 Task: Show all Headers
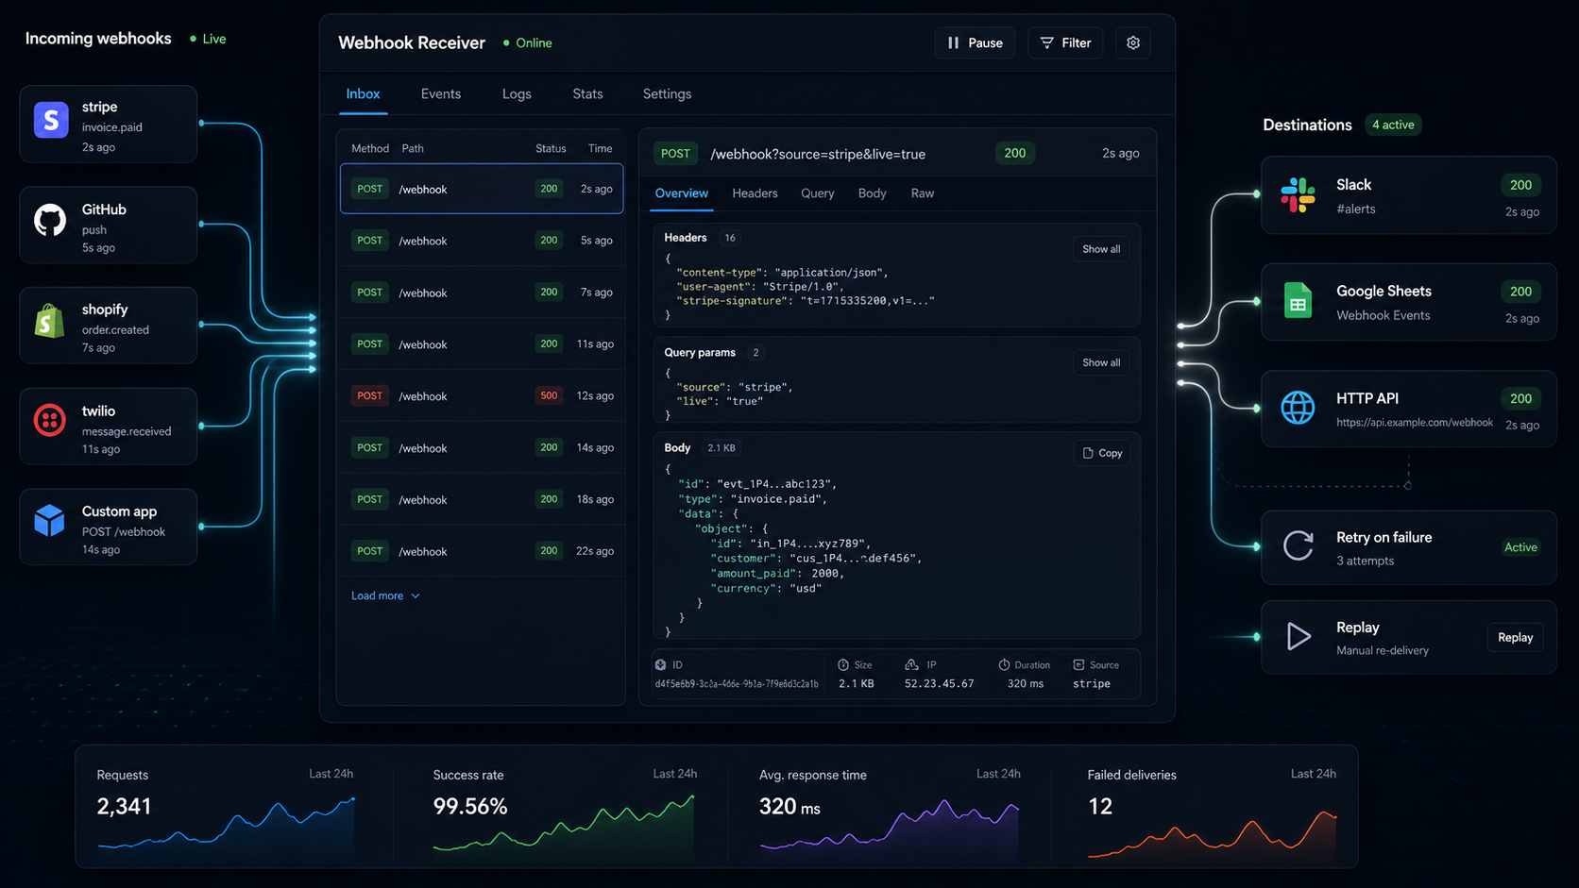[1101, 249]
